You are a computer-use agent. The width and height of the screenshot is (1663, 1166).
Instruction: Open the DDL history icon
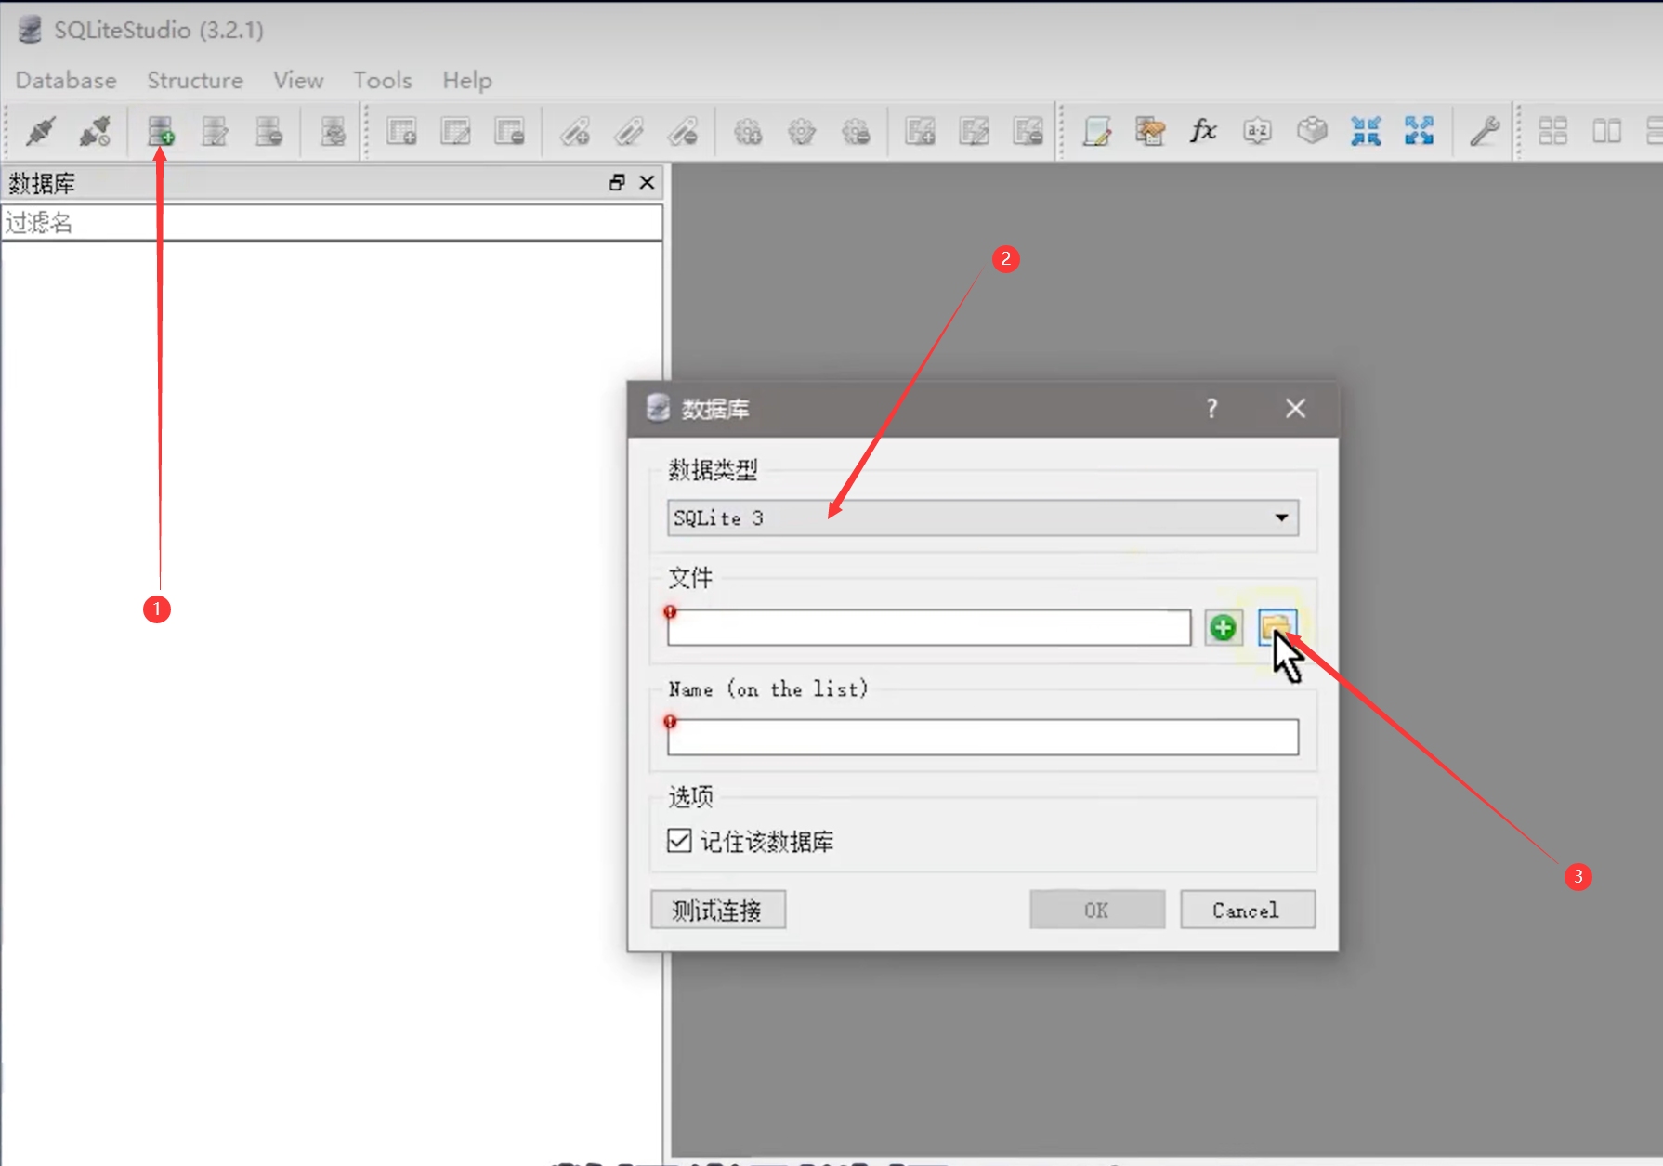pyautogui.click(x=1150, y=131)
